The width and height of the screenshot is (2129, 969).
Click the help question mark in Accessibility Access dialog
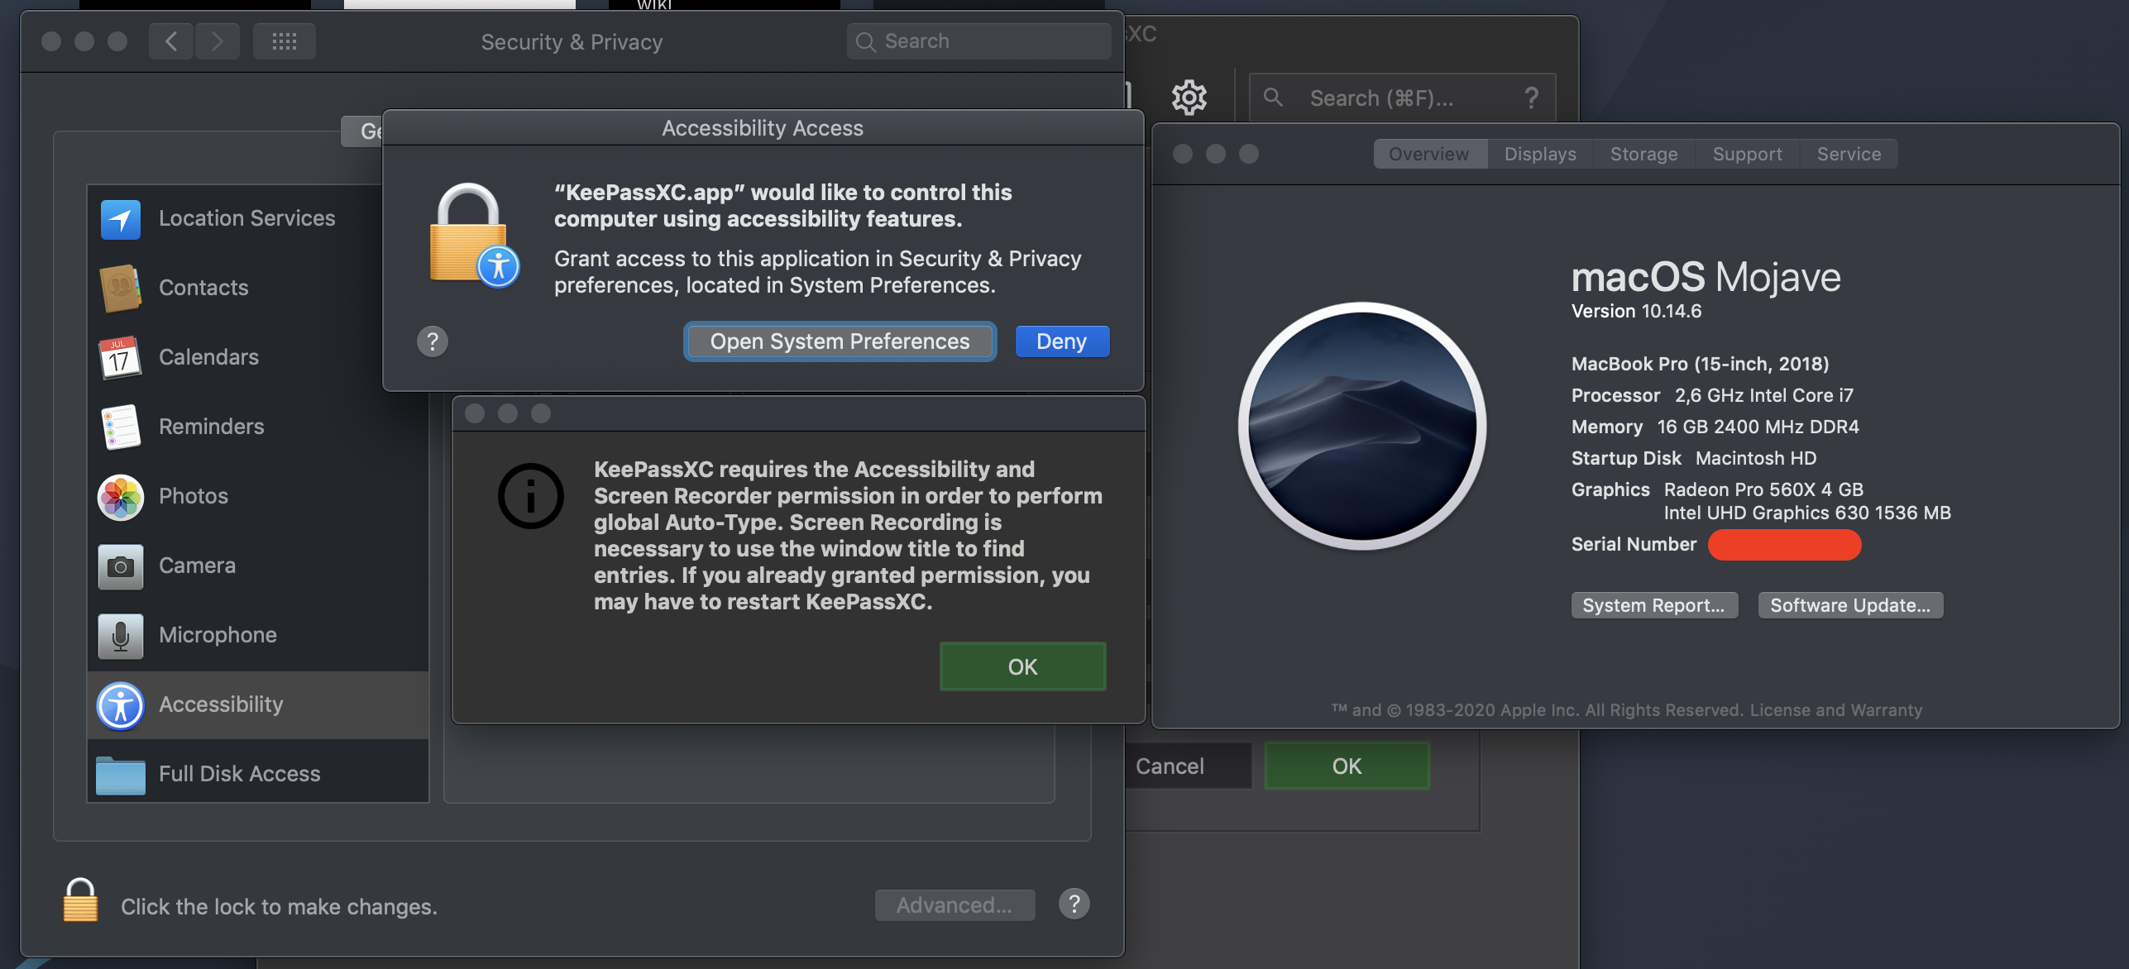pyautogui.click(x=433, y=341)
